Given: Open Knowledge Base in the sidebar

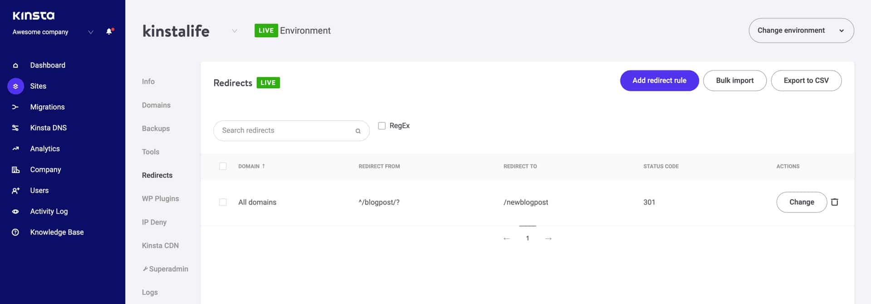Looking at the screenshot, I should click(x=57, y=232).
